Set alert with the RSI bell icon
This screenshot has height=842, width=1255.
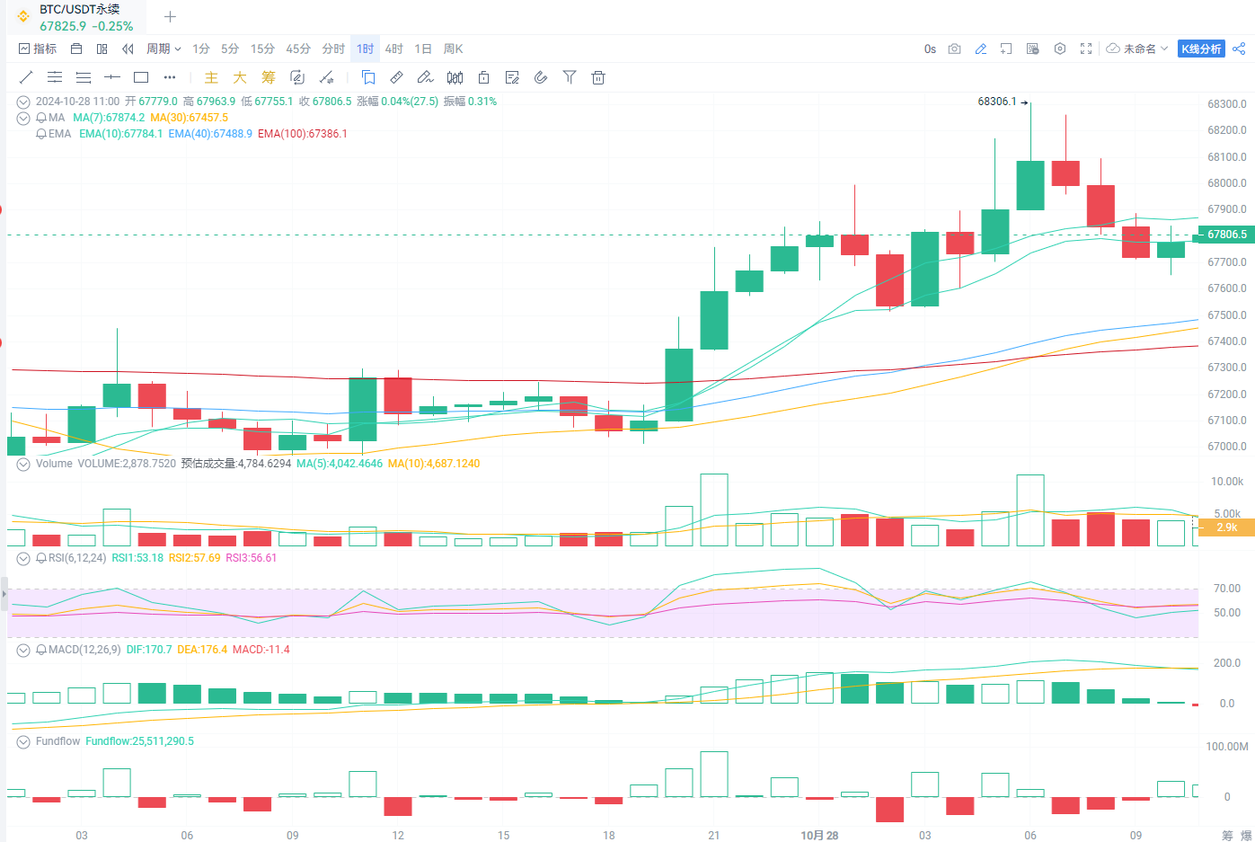(41, 559)
